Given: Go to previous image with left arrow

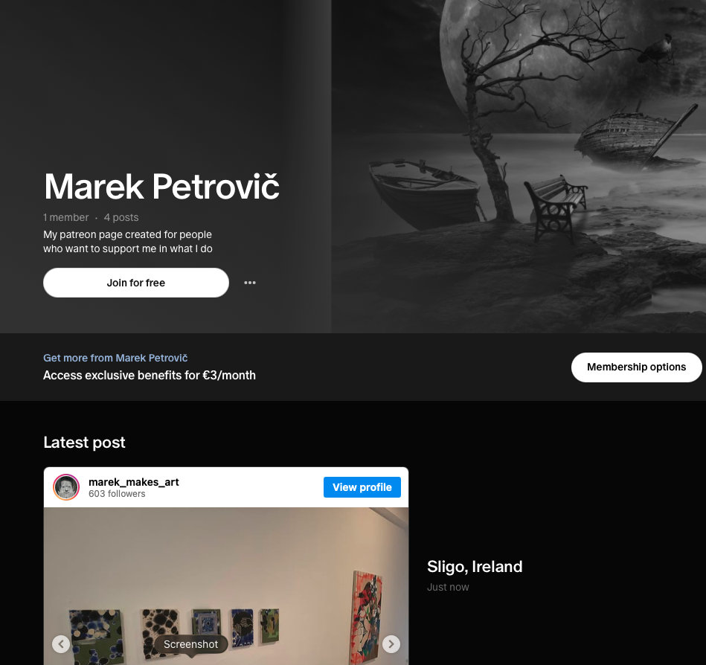Looking at the screenshot, I should [x=61, y=644].
